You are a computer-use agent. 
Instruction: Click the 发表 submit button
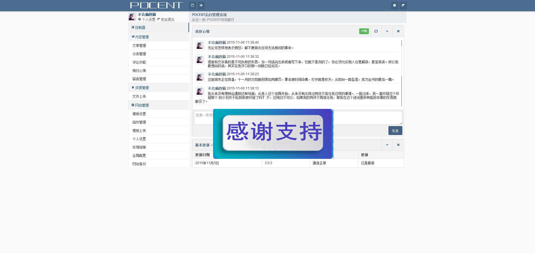click(x=395, y=131)
